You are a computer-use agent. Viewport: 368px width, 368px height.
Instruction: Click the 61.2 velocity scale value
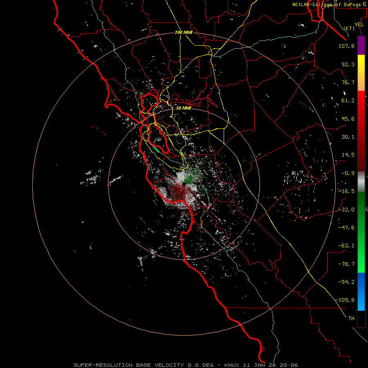point(348,101)
